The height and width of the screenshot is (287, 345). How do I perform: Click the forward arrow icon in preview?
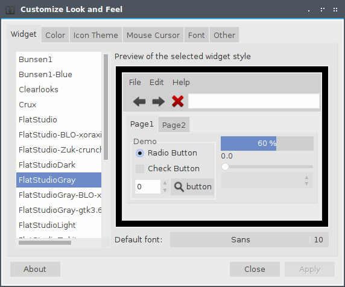coord(159,101)
